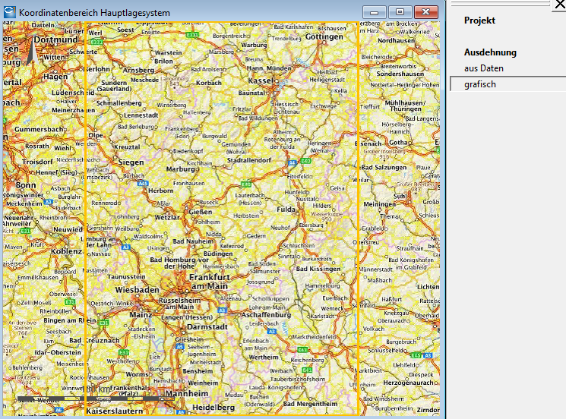Minimize the Koordinatenbereich window
The height and width of the screenshot is (419, 566).
(x=375, y=12)
